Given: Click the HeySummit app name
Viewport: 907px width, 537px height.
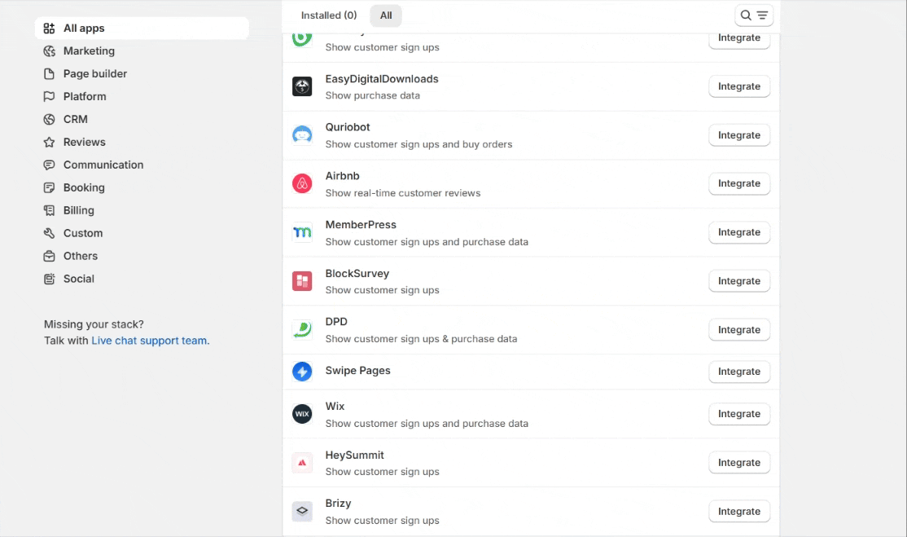Looking at the screenshot, I should pyautogui.click(x=355, y=455).
